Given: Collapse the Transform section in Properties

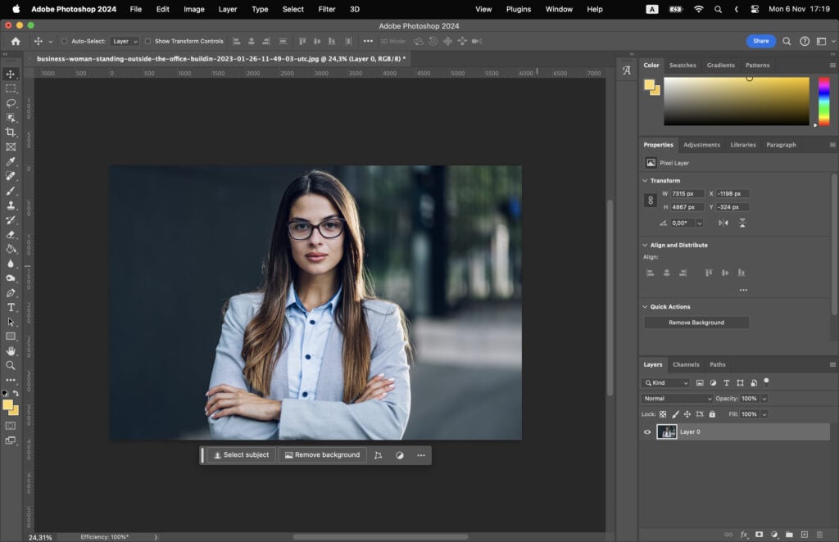Looking at the screenshot, I should click(646, 180).
